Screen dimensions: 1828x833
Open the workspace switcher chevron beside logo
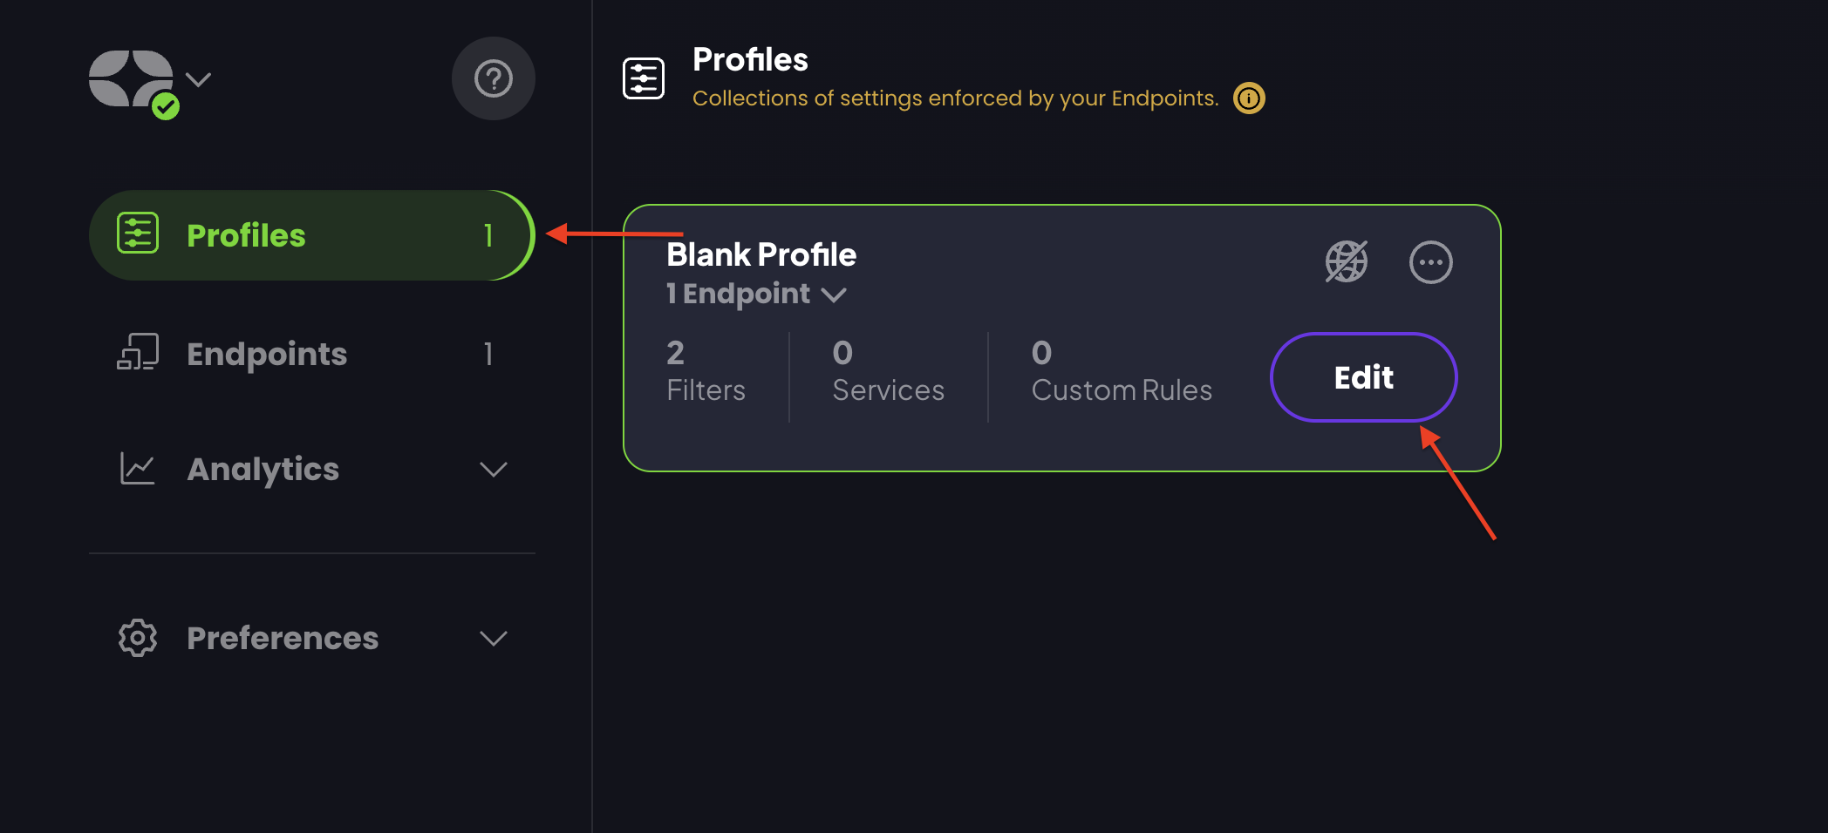pyautogui.click(x=199, y=78)
